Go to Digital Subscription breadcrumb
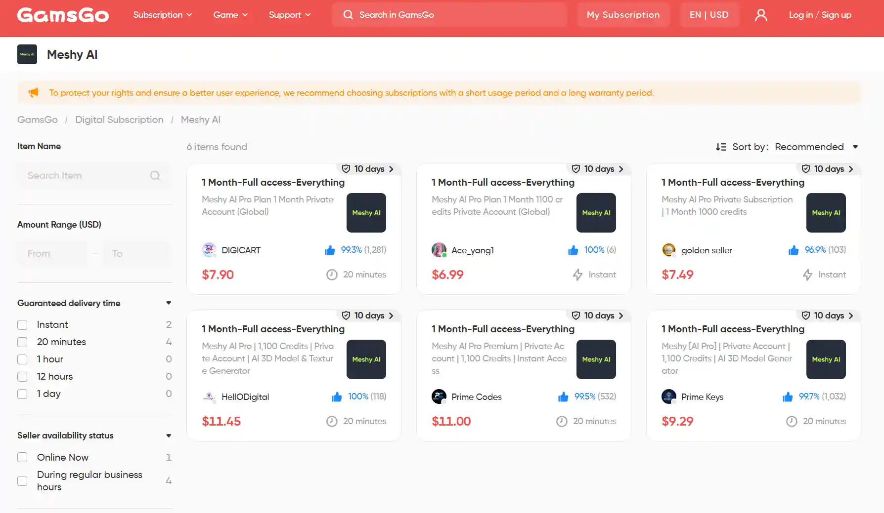Screen dimensions: 884x513 click(x=119, y=119)
